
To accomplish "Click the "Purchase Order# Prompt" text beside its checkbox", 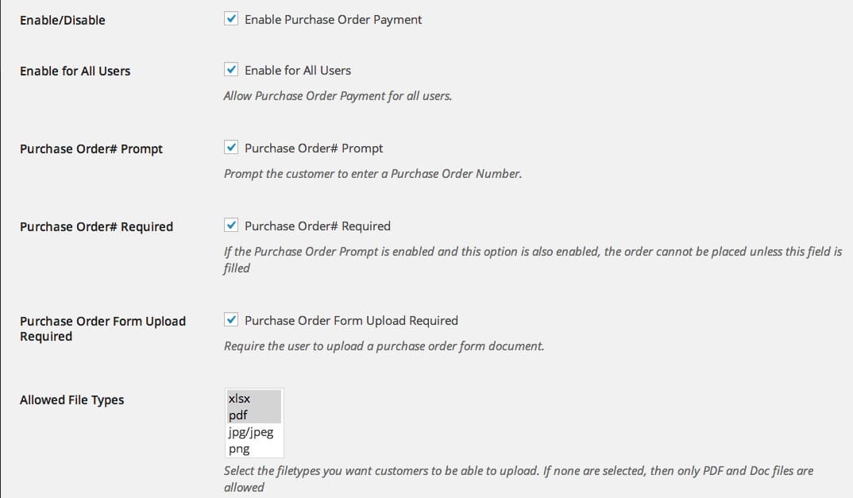I will point(314,148).
